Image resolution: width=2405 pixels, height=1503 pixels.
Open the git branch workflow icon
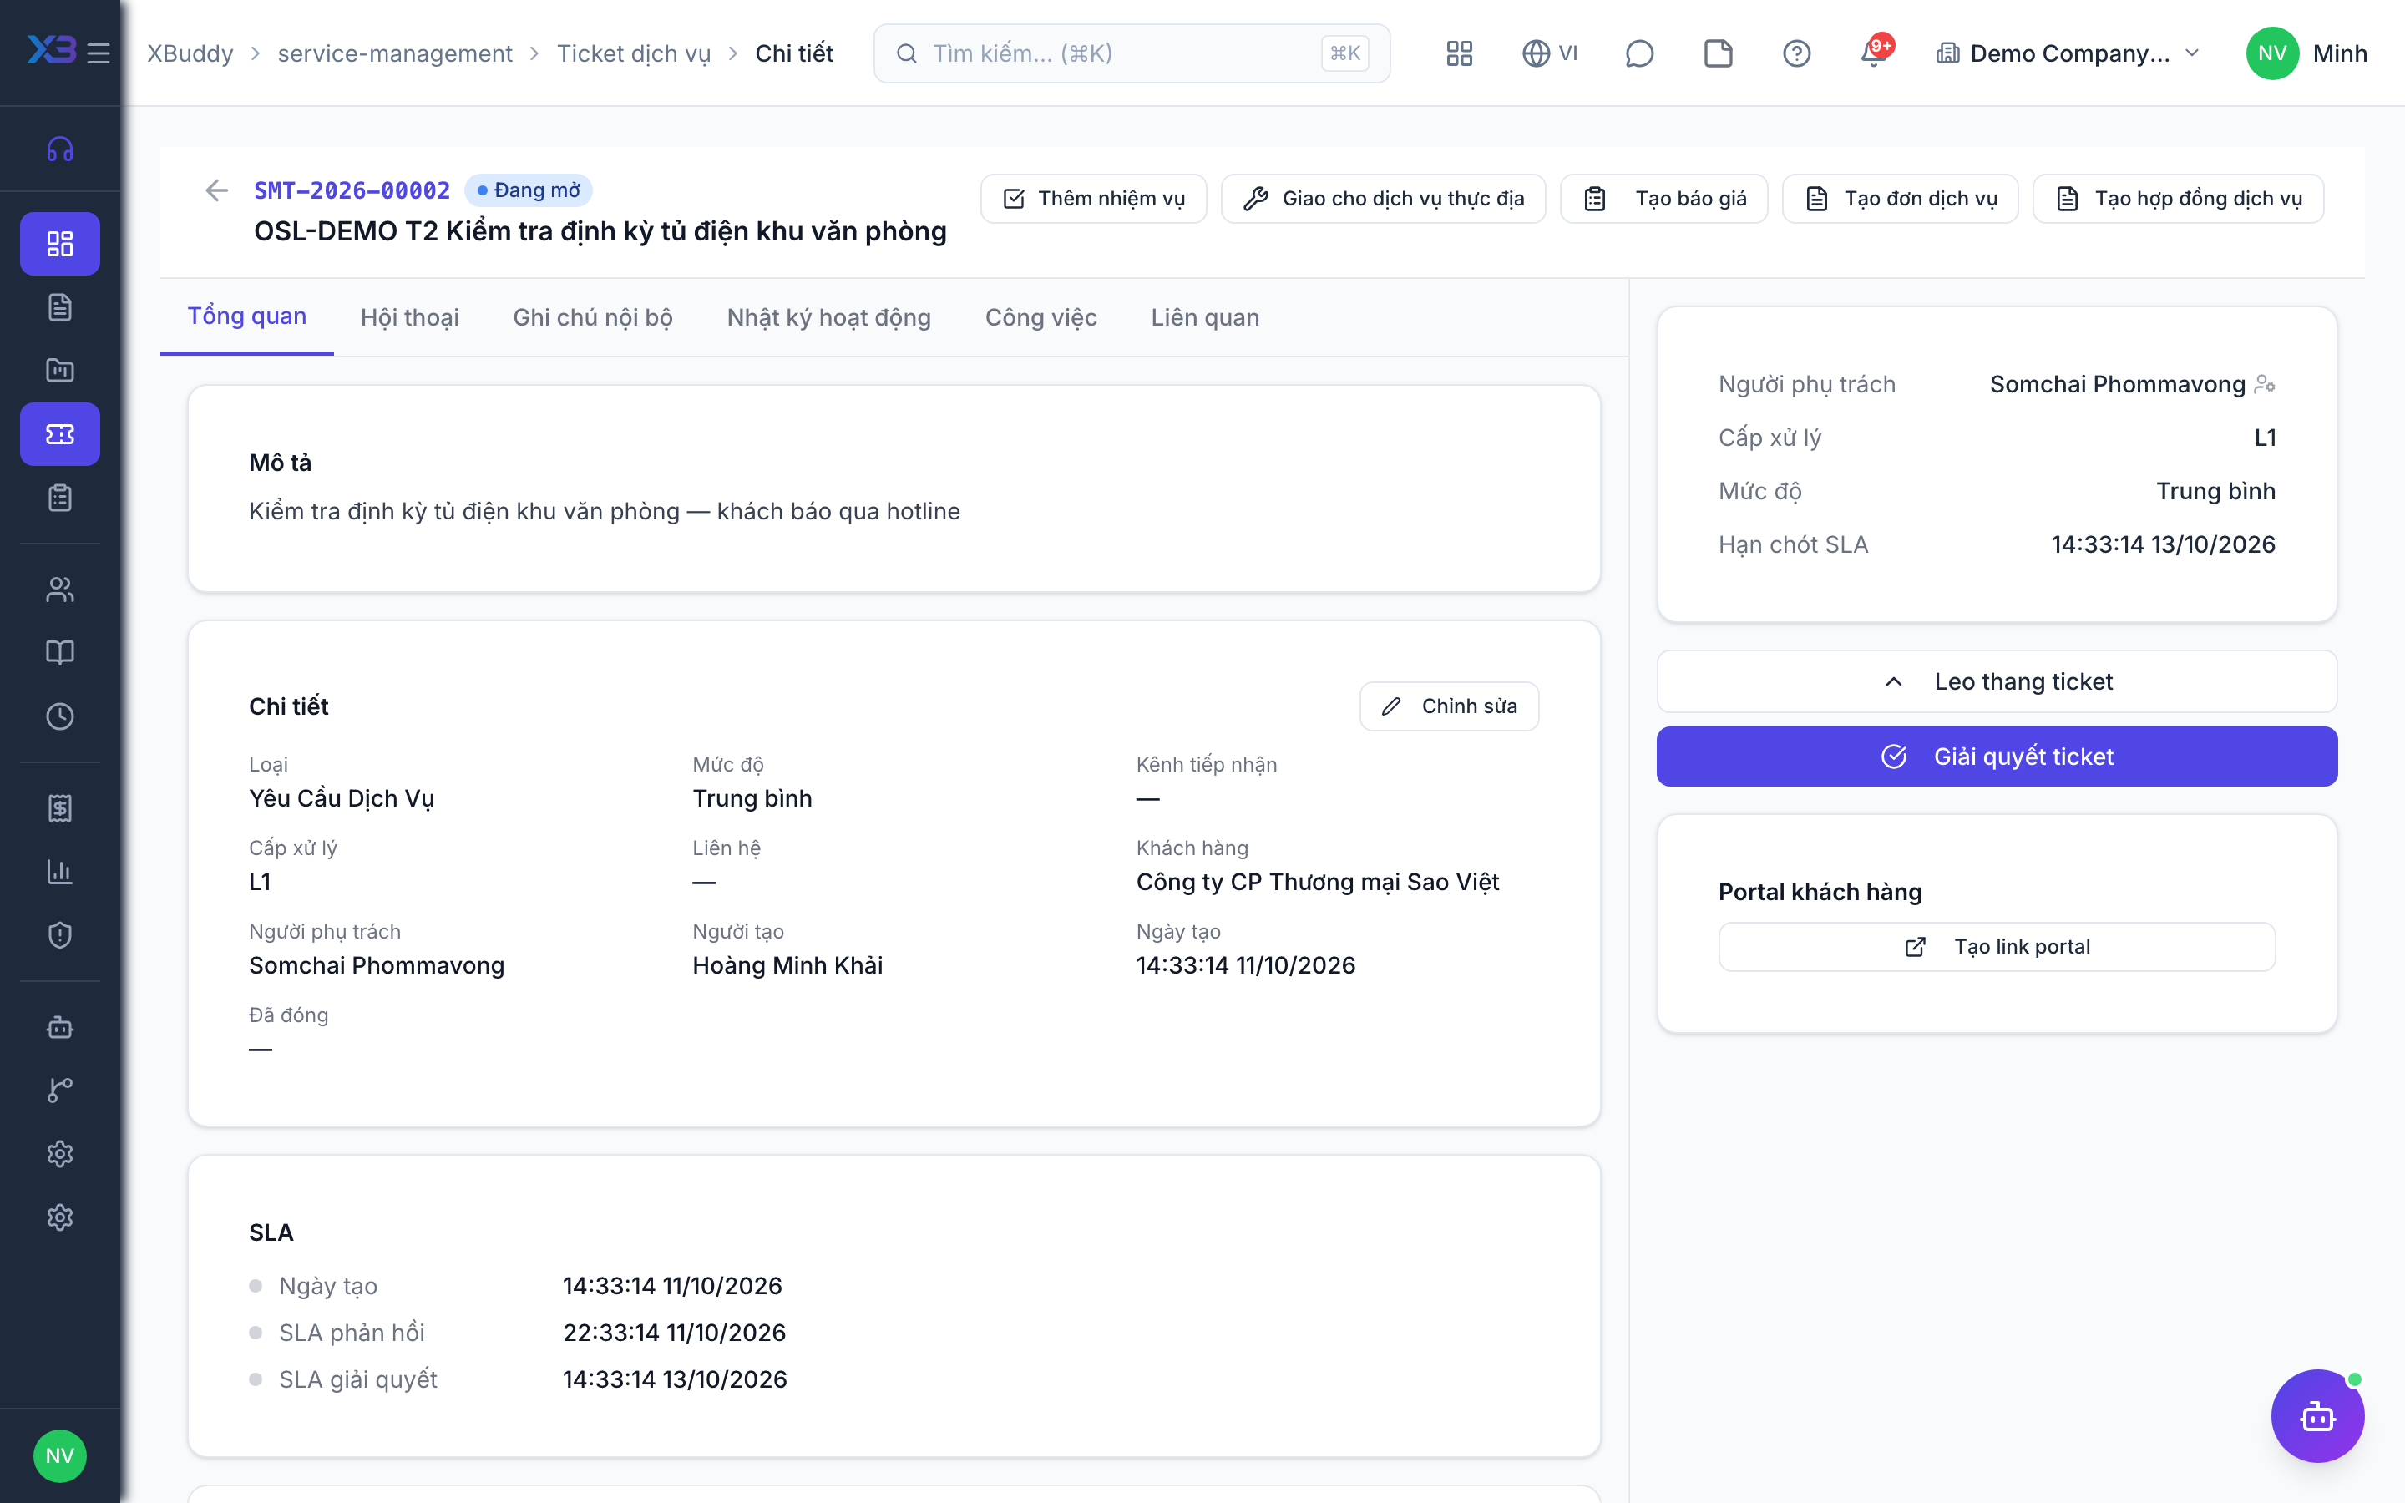(59, 1091)
